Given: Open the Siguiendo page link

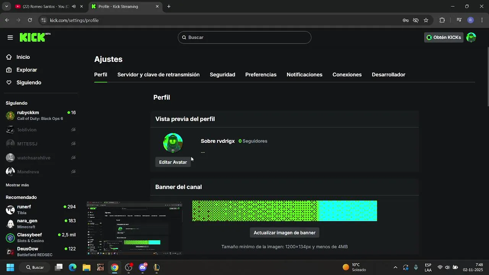Looking at the screenshot, I should (x=29, y=82).
